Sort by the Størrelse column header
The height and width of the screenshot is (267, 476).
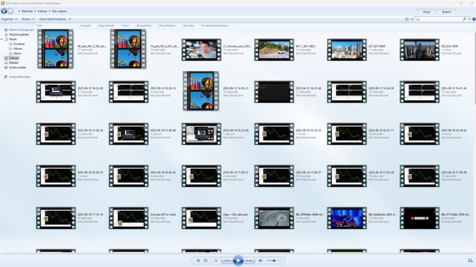click(x=188, y=26)
